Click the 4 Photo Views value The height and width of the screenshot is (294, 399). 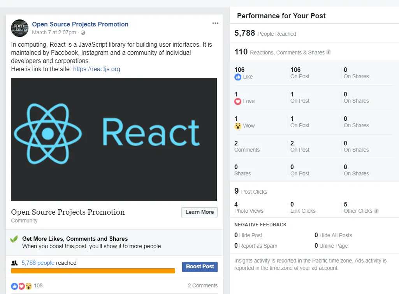(249, 208)
